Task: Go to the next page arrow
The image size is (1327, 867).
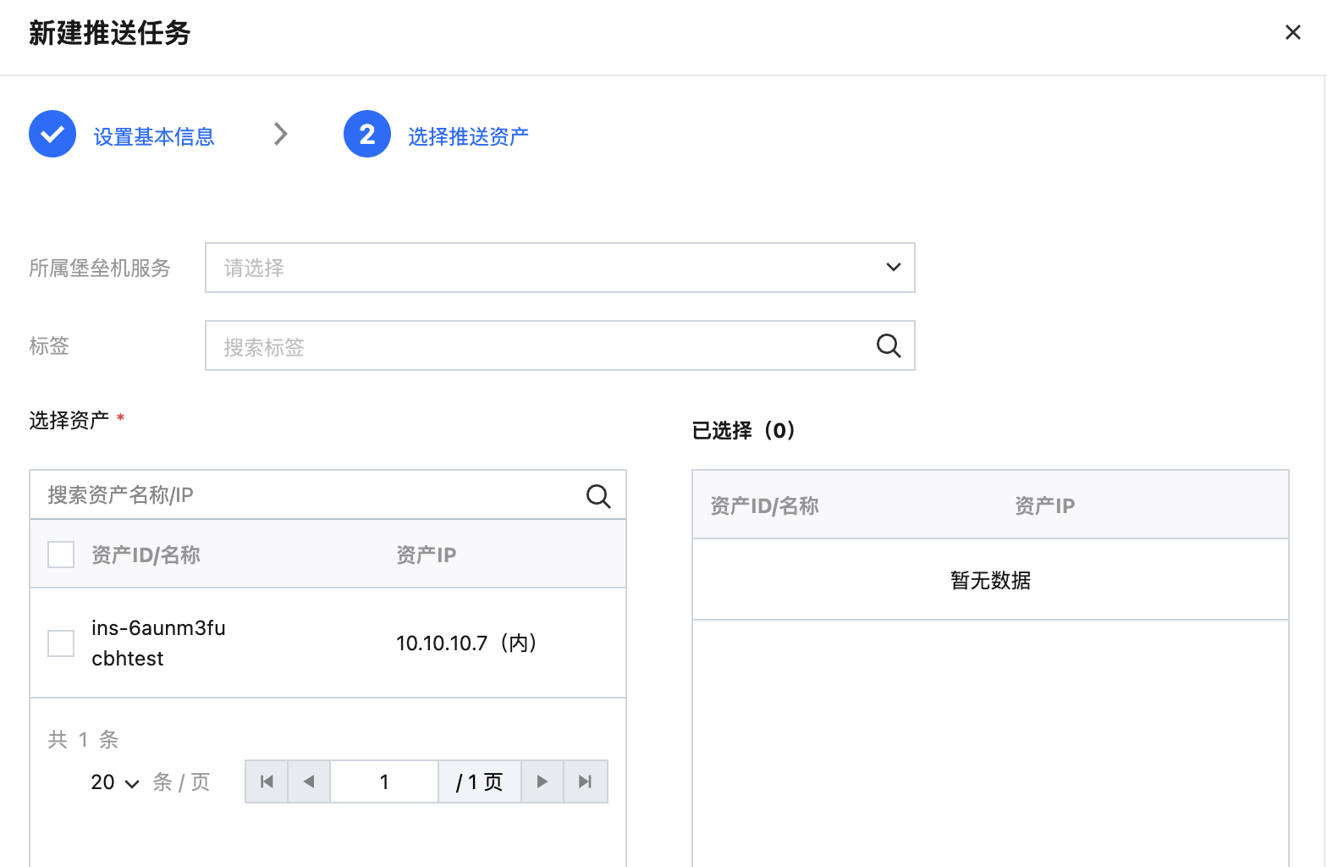Action: pyautogui.click(x=542, y=781)
